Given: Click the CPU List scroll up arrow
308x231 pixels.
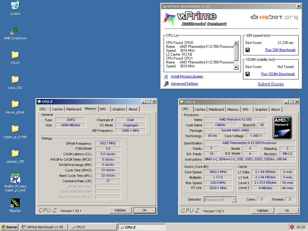Looking at the screenshot, I should (x=236, y=43).
